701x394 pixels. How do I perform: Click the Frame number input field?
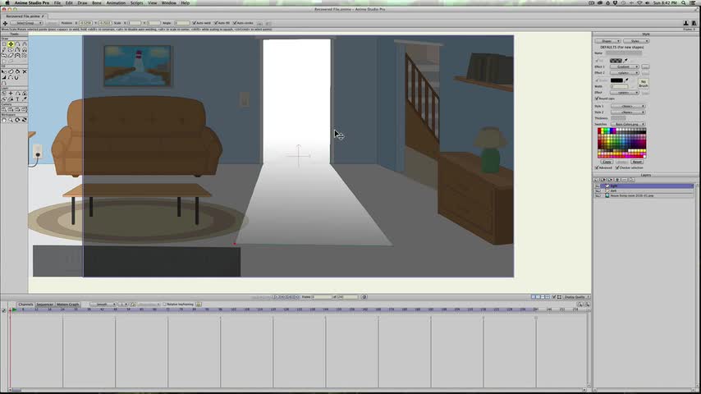tap(322, 297)
